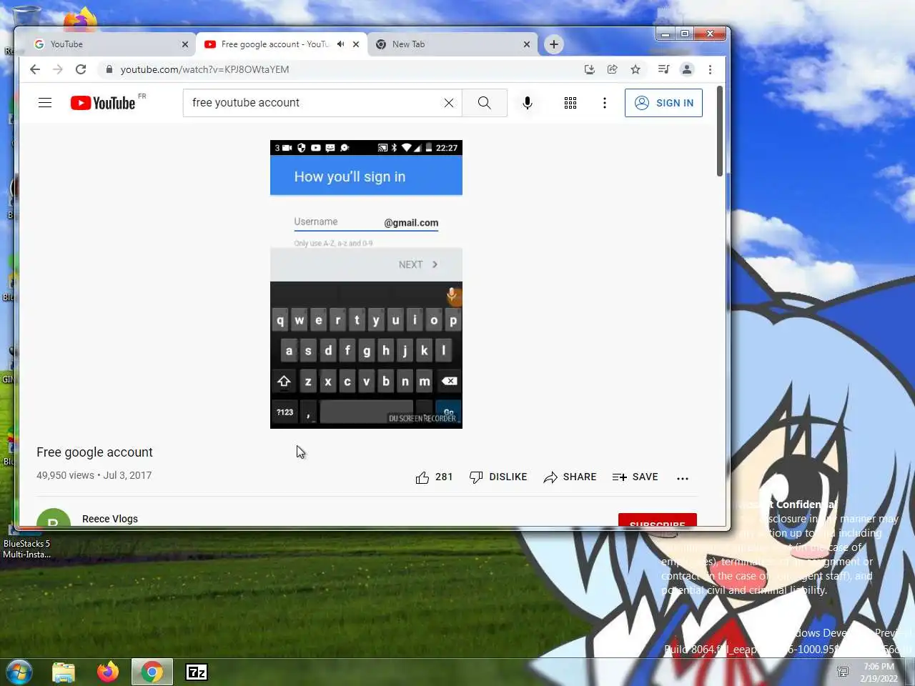Open the YouTube apps grid

(x=570, y=103)
